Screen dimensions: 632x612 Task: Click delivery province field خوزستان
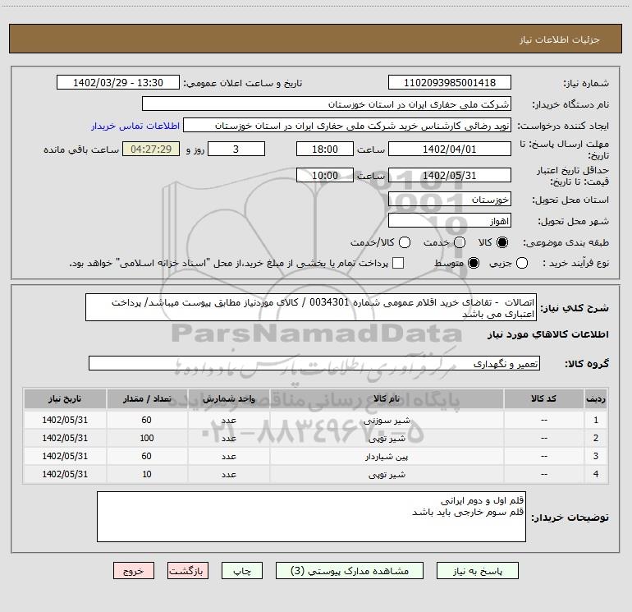[x=450, y=199]
